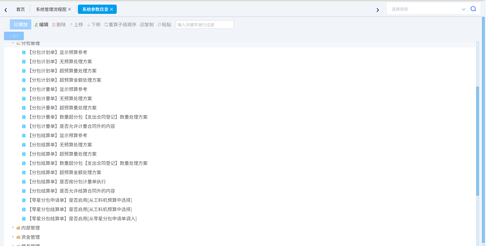Click 重算子级顺序 in the toolbar
The height and width of the screenshot is (246, 486).
[x=120, y=25]
